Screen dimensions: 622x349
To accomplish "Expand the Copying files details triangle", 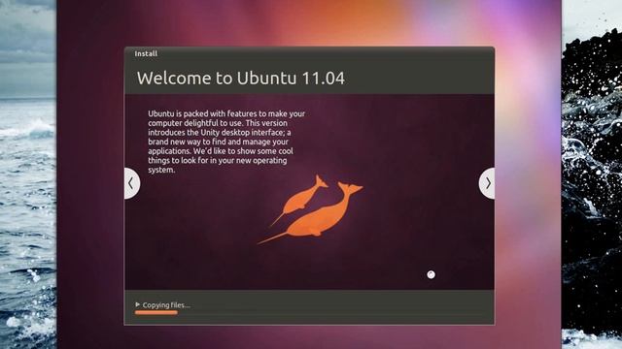I will tap(137, 304).
